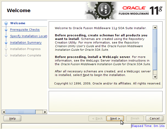Click the Installation Progress step label

pos(25,49)
